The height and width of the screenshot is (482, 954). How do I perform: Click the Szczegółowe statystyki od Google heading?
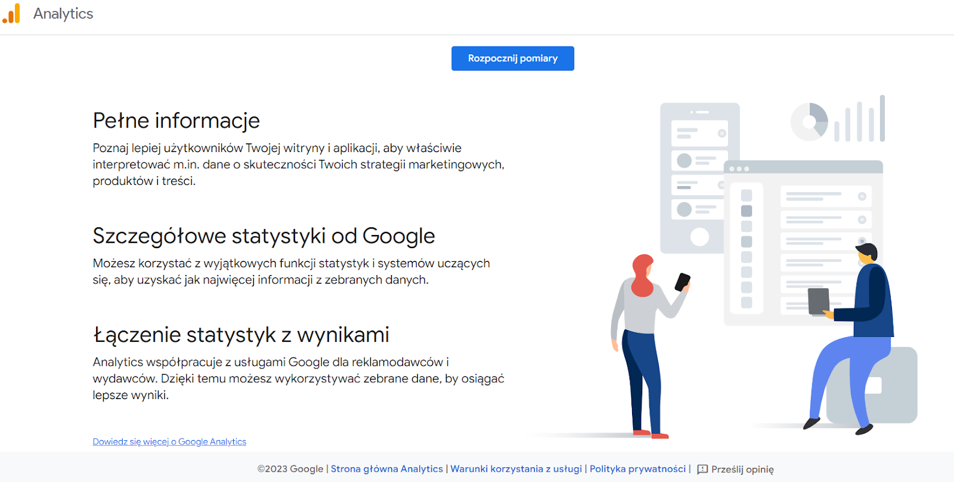[264, 236]
